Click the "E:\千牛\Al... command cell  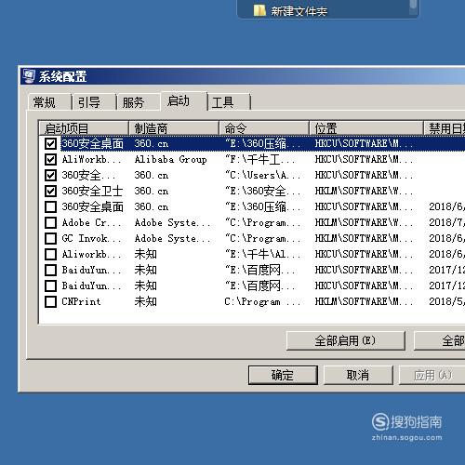pyautogui.click(x=263, y=254)
